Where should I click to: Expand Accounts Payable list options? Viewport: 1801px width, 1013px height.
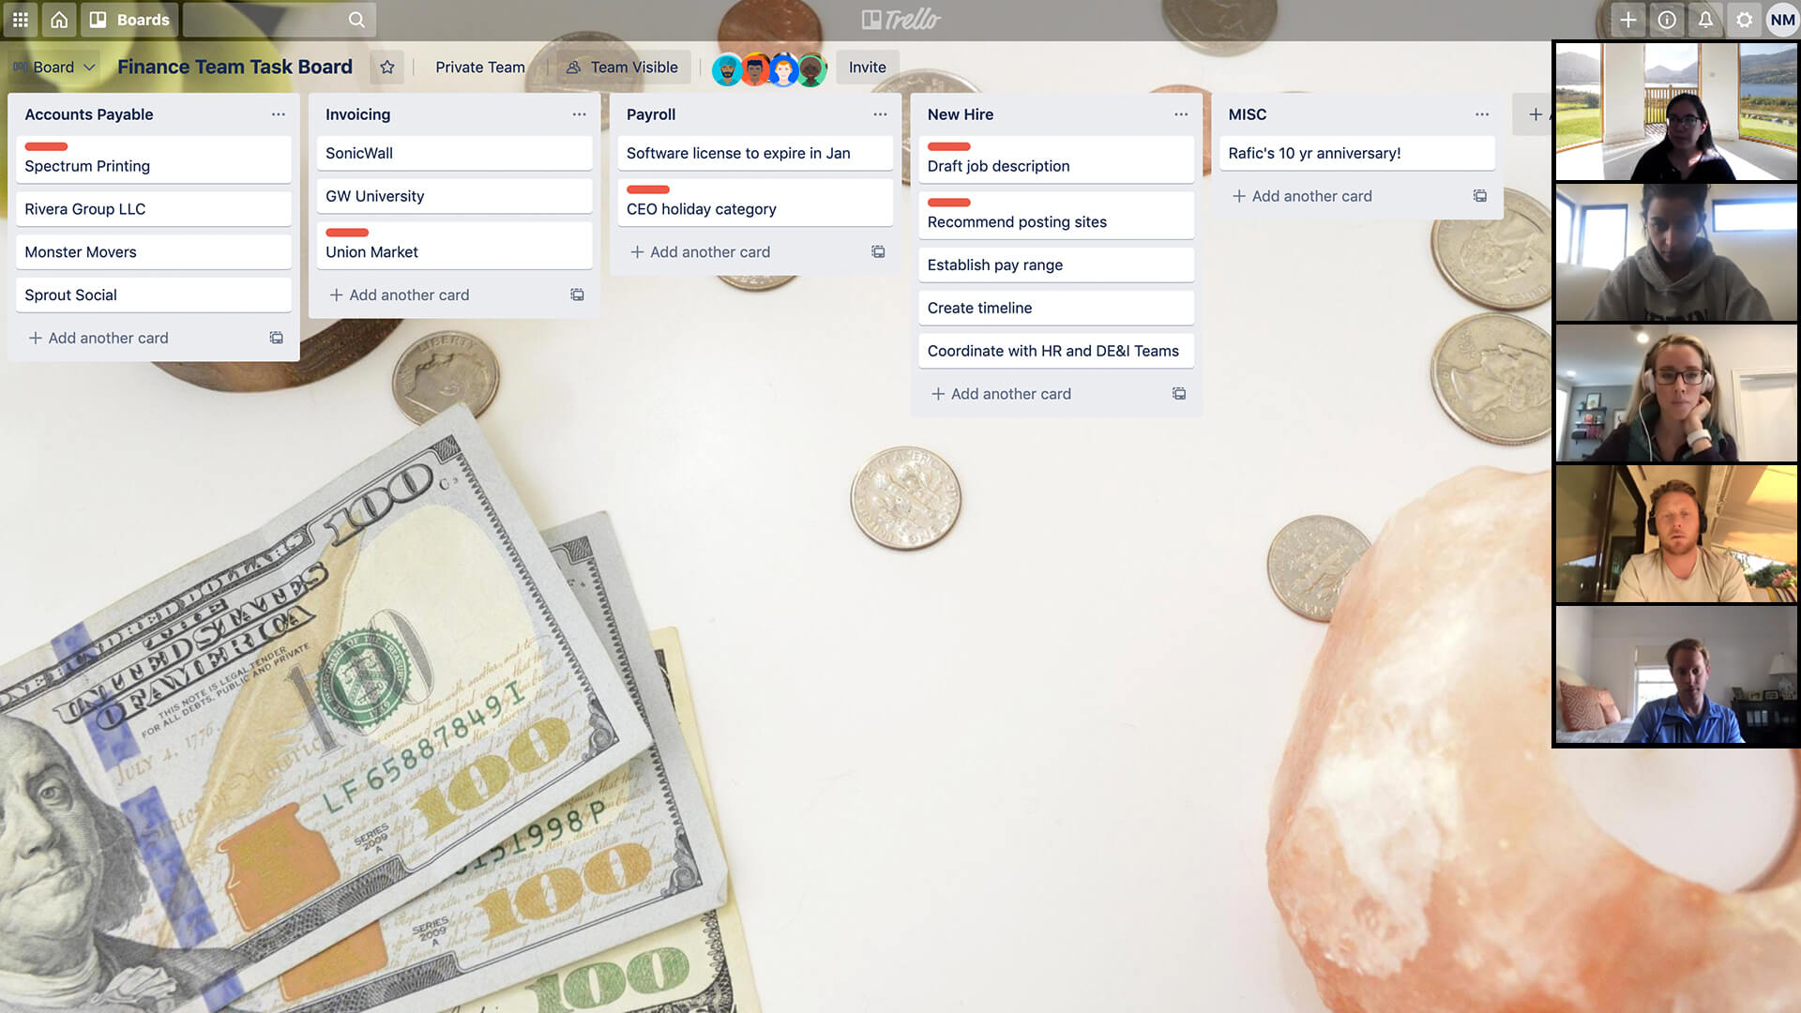click(277, 113)
